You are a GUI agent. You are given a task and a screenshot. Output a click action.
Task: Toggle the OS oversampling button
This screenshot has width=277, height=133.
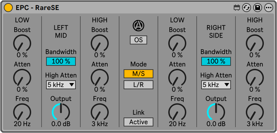coord(138,40)
